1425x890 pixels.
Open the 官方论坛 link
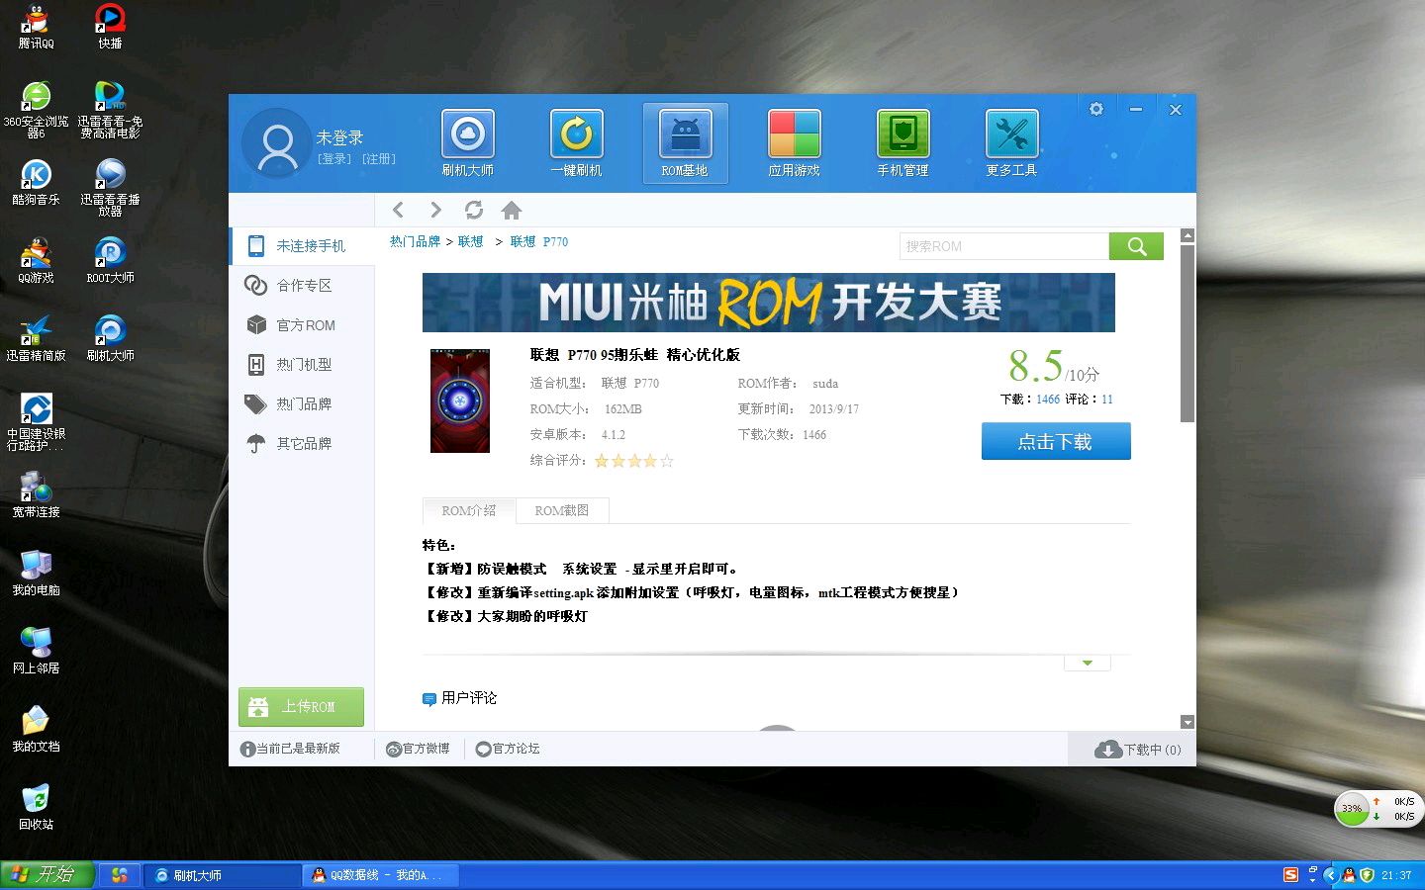508,749
